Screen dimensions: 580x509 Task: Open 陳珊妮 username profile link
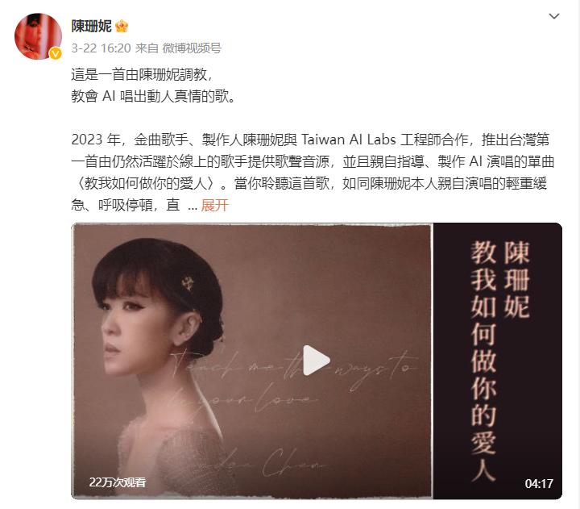pos(91,27)
